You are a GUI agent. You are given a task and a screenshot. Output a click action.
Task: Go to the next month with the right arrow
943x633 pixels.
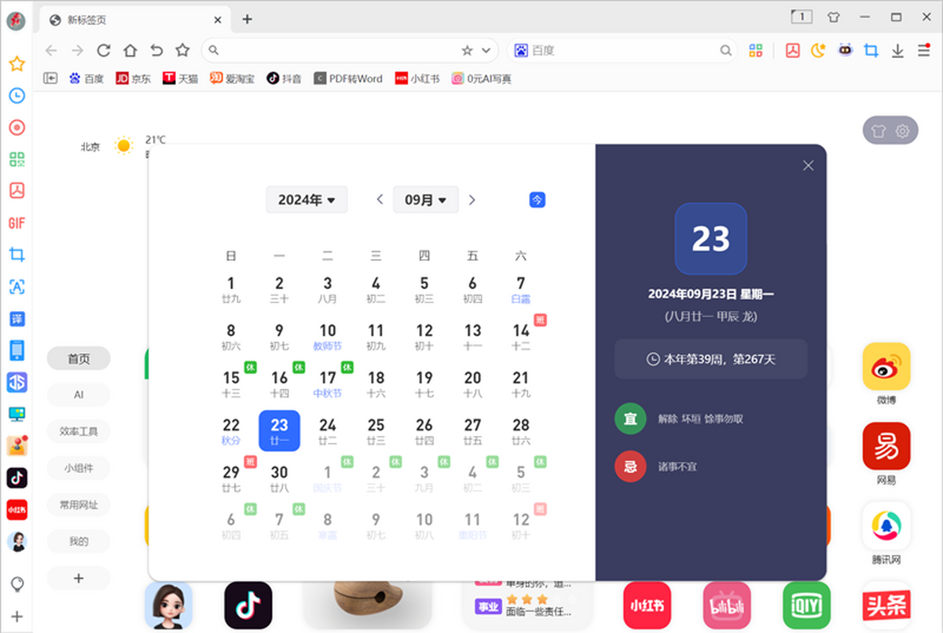coord(472,200)
